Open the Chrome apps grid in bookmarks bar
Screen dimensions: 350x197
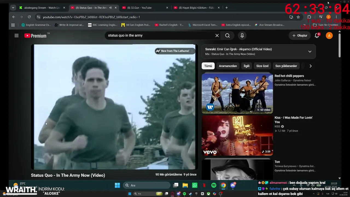click(x=13, y=25)
